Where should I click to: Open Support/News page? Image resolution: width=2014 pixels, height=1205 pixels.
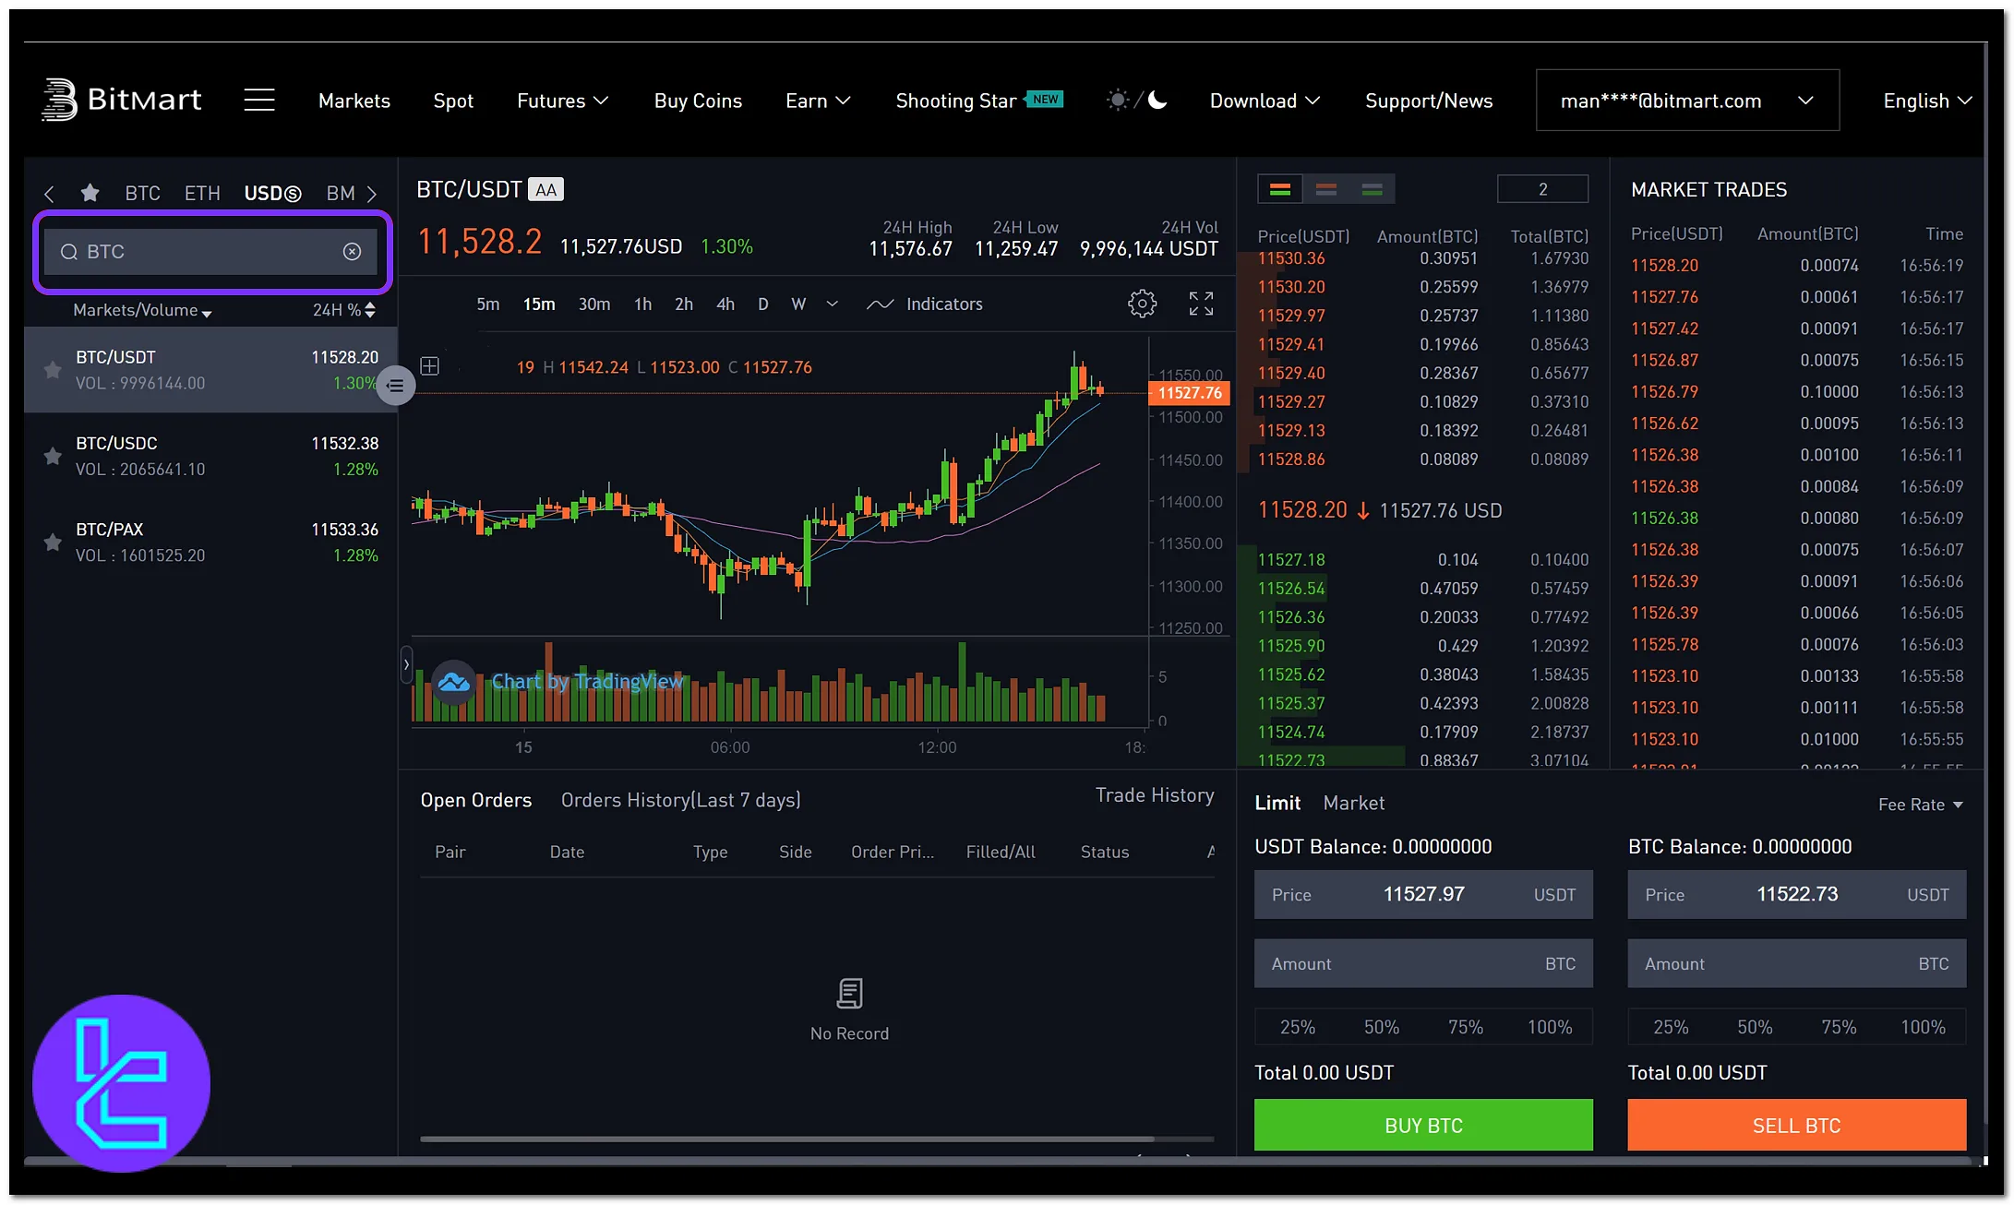pos(1429,101)
